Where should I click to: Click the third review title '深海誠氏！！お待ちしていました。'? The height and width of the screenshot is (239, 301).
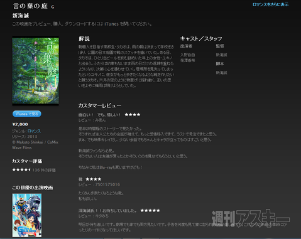point(107,211)
